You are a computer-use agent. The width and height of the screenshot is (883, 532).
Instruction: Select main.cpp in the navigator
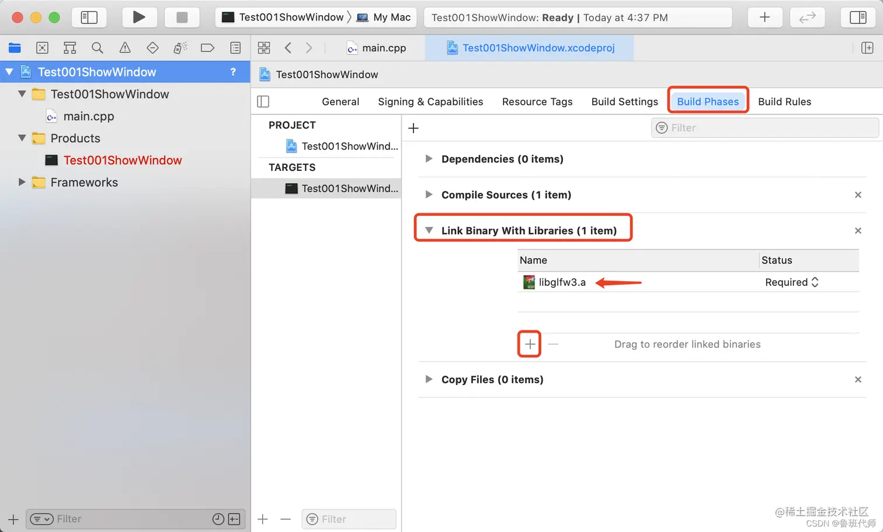click(81, 116)
